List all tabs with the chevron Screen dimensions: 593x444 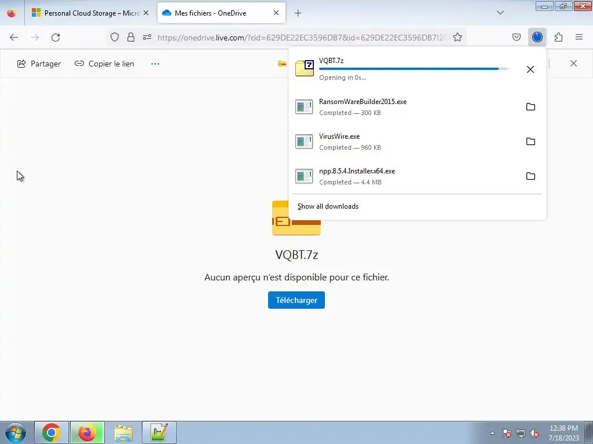tap(500, 13)
